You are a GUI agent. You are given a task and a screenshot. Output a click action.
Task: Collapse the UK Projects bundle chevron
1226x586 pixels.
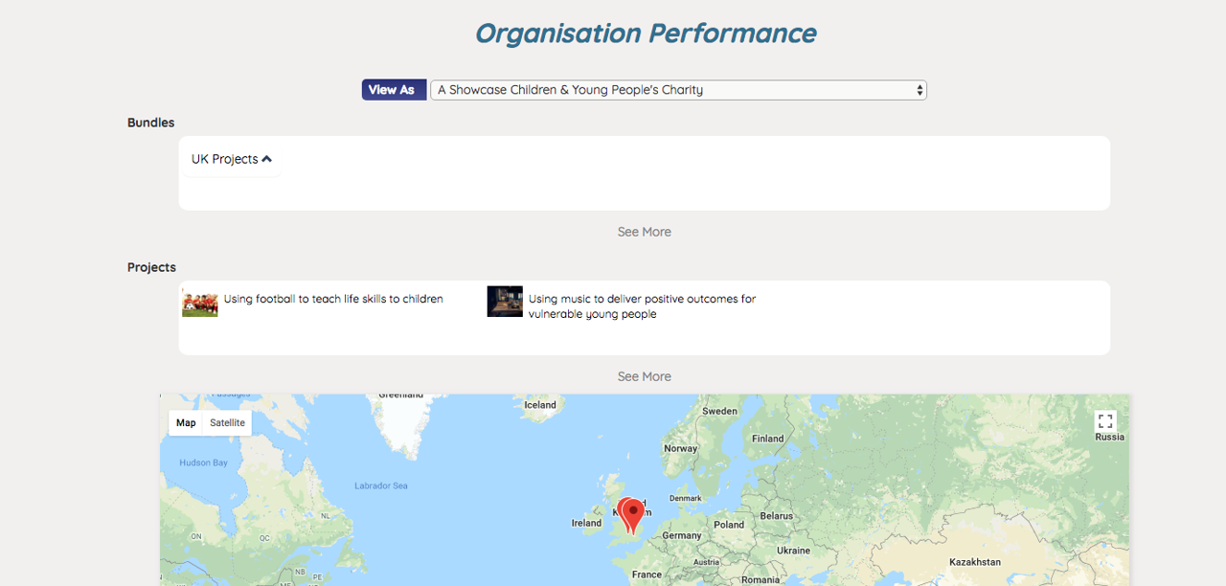pos(267,159)
